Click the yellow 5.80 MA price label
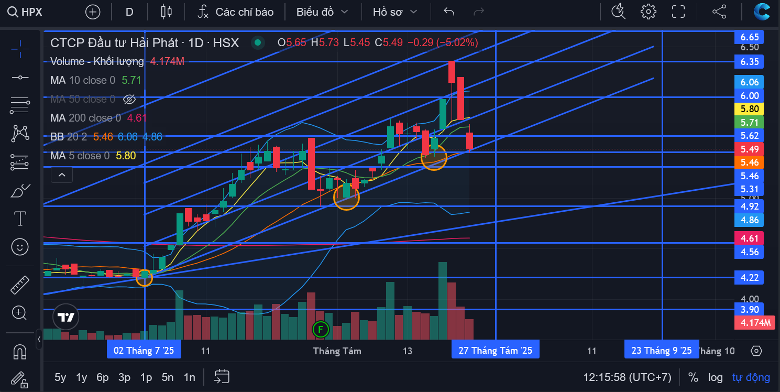Viewport: 780px width, 392px height. pos(749,109)
